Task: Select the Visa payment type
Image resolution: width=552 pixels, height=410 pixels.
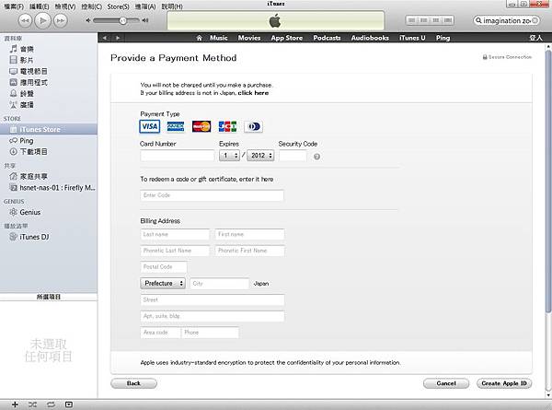Action: pos(150,126)
